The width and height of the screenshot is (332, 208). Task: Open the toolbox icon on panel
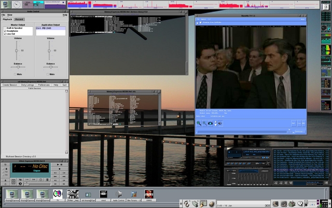pos(292,204)
